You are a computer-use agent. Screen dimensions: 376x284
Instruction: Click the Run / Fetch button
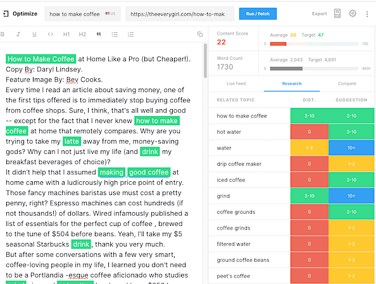click(x=258, y=14)
